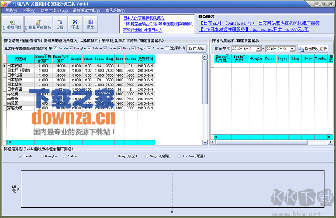The height and width of the screenshot is (218, 336).
Task: Select the Yahoo trend chart radio button
Action: (65, 156)
